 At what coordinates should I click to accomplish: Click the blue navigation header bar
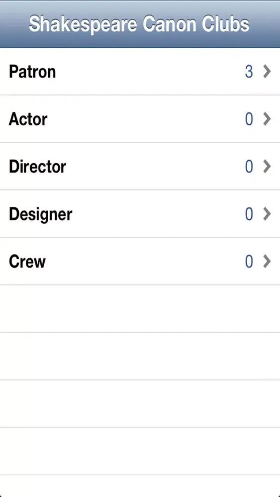(140, 24)
